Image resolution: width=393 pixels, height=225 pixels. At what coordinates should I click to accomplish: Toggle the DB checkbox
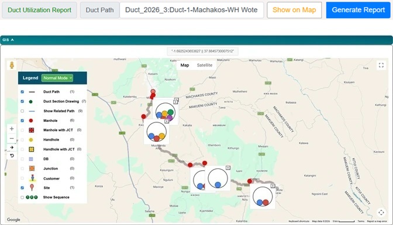[x=22, y=159]
